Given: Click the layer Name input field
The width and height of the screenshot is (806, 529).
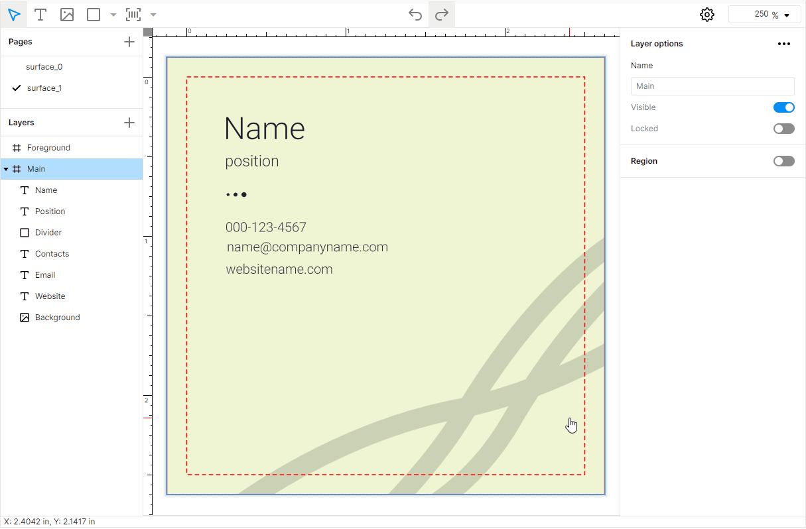Looking at the screenshot, I should click(712, 86).
